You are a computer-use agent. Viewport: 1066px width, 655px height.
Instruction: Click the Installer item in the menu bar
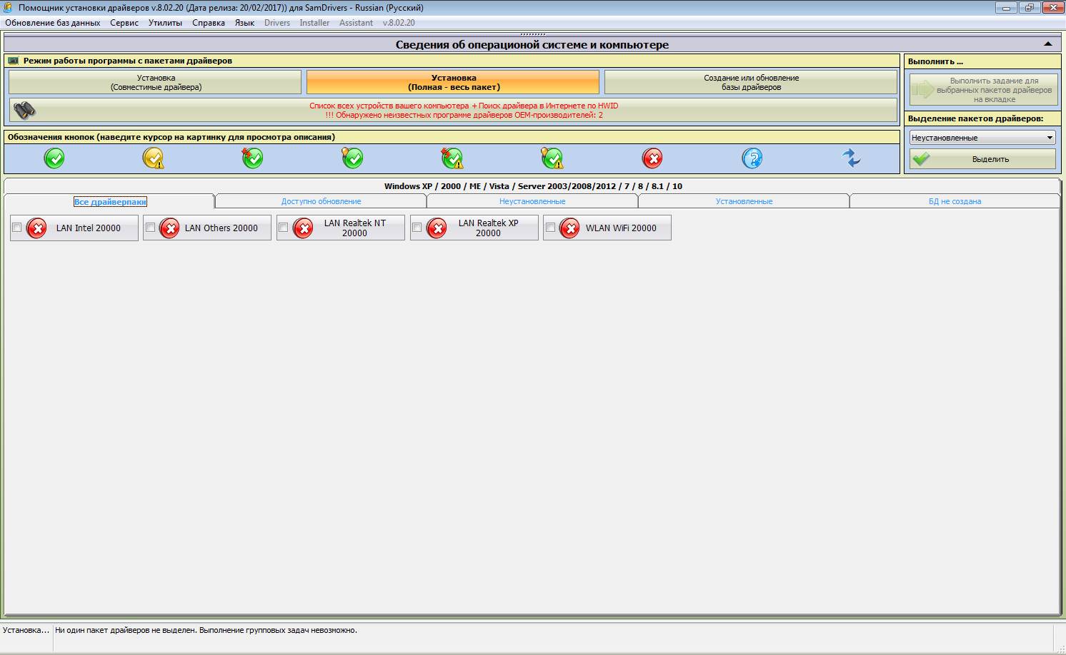[x=314, y=23]
